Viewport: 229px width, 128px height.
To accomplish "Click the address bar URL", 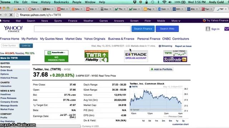I will [40, 15].
